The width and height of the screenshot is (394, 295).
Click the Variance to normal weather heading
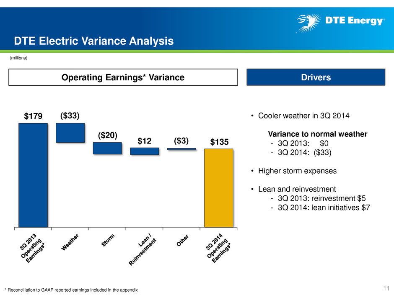[x=318, y=134]
